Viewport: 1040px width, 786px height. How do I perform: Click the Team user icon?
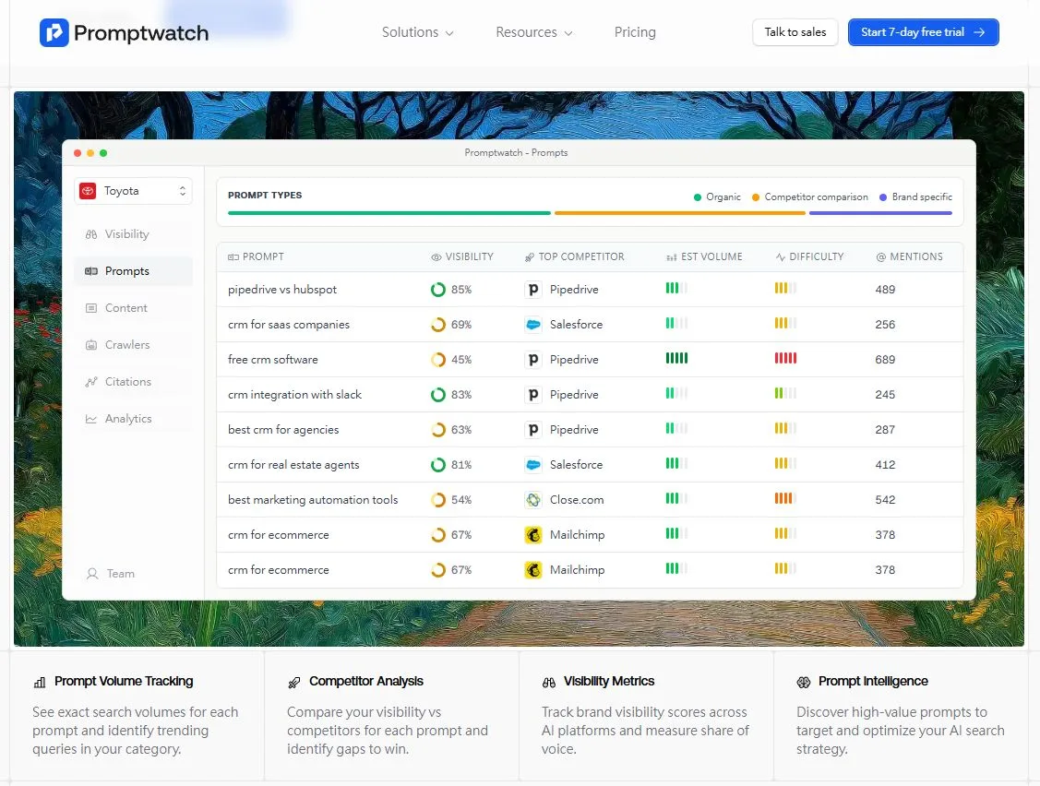(92, 574)
